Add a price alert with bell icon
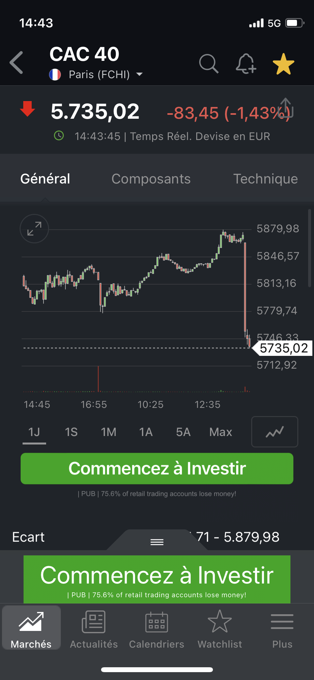Screen dimensions: 314x680 coord(246,63)
